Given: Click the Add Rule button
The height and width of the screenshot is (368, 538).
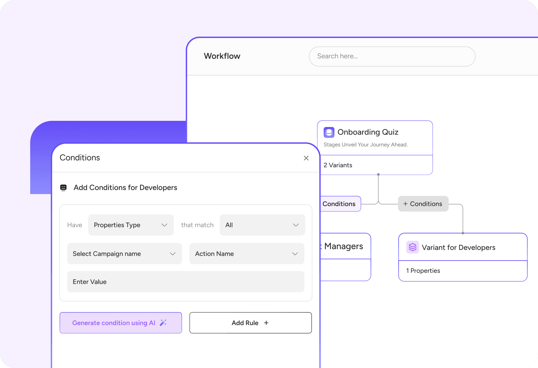Looking at the screenshot, I should tap(250, 323).
